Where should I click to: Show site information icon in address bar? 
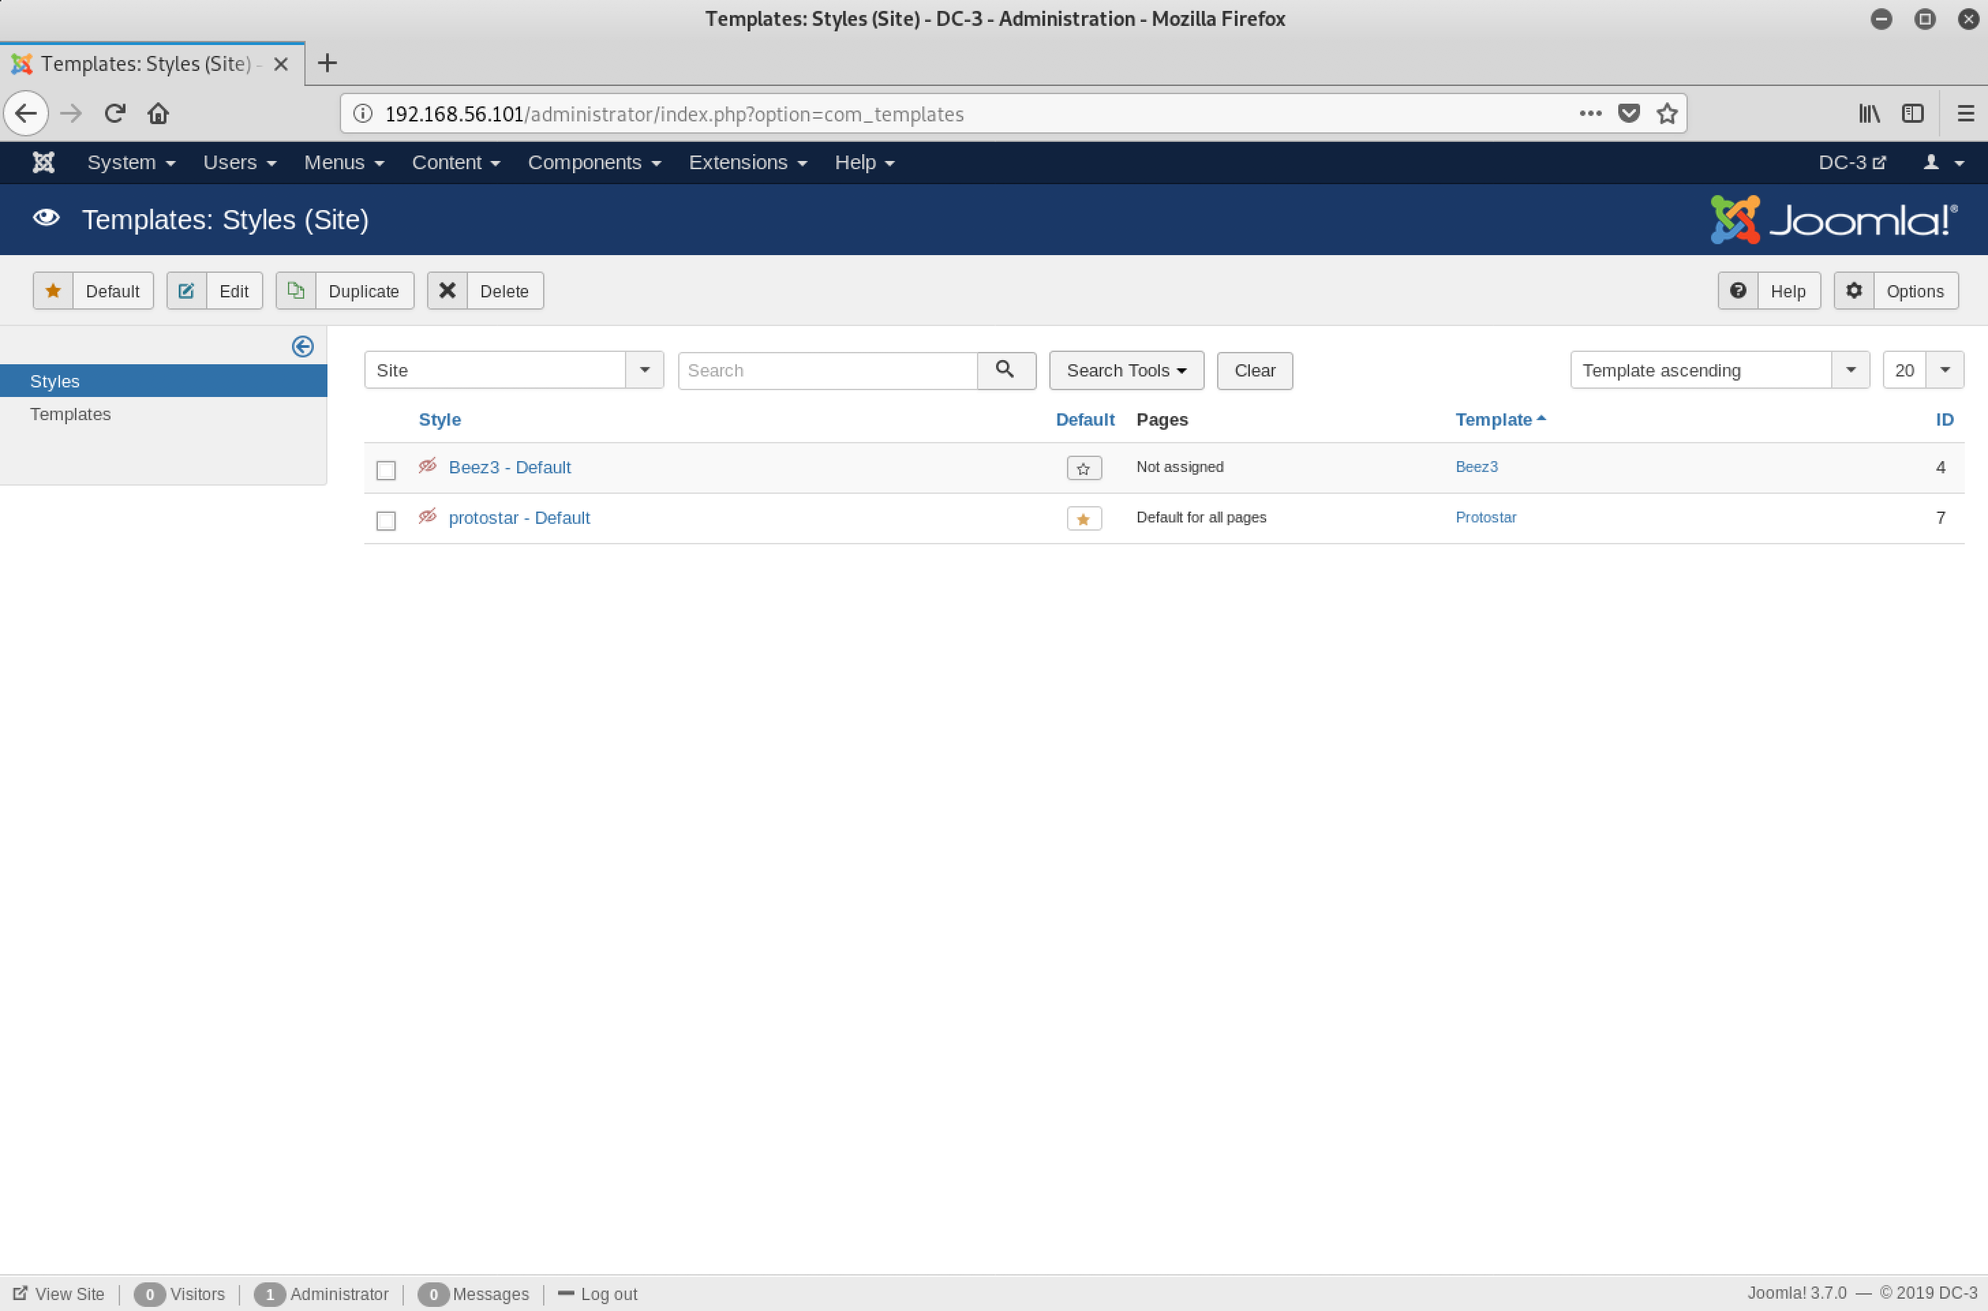363,113
